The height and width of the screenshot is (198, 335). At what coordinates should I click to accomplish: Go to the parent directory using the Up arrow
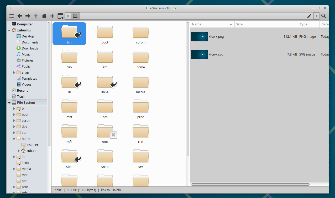pyautogui.click(x=36, y=16)
